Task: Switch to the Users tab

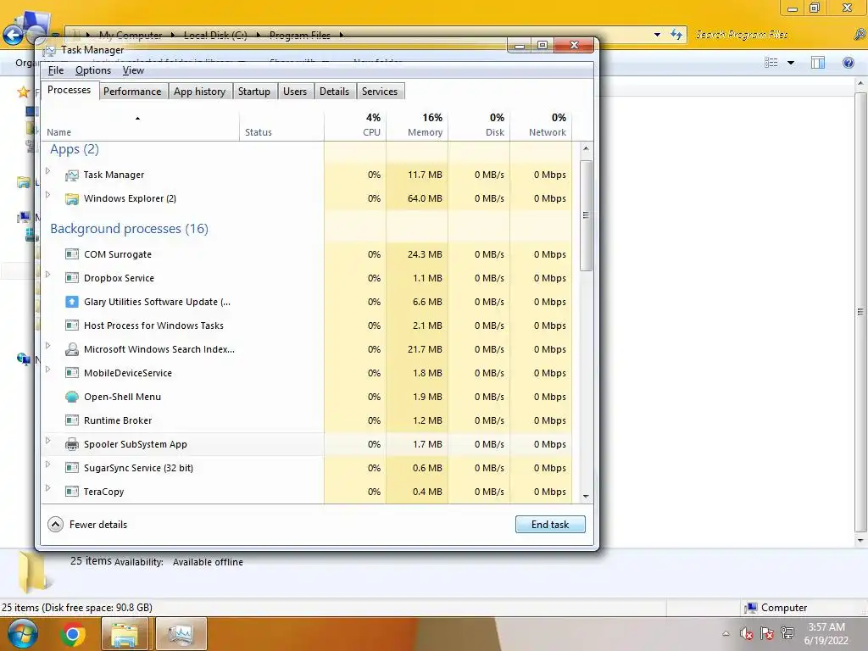Action: [295, 92]
